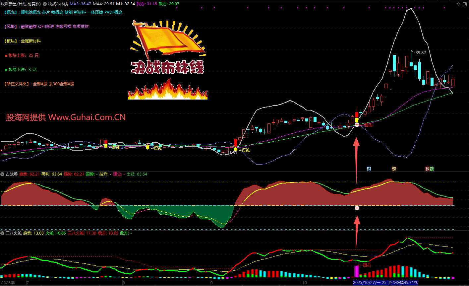This screenshot has width=469, height=286.
Task: Click the magenta 狙击 volume bar
Action: 357,271
